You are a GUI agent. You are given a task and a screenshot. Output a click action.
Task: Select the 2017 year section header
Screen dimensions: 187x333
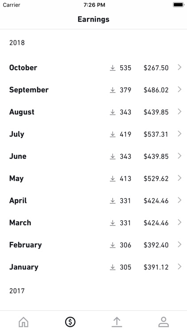coord(17,291)
